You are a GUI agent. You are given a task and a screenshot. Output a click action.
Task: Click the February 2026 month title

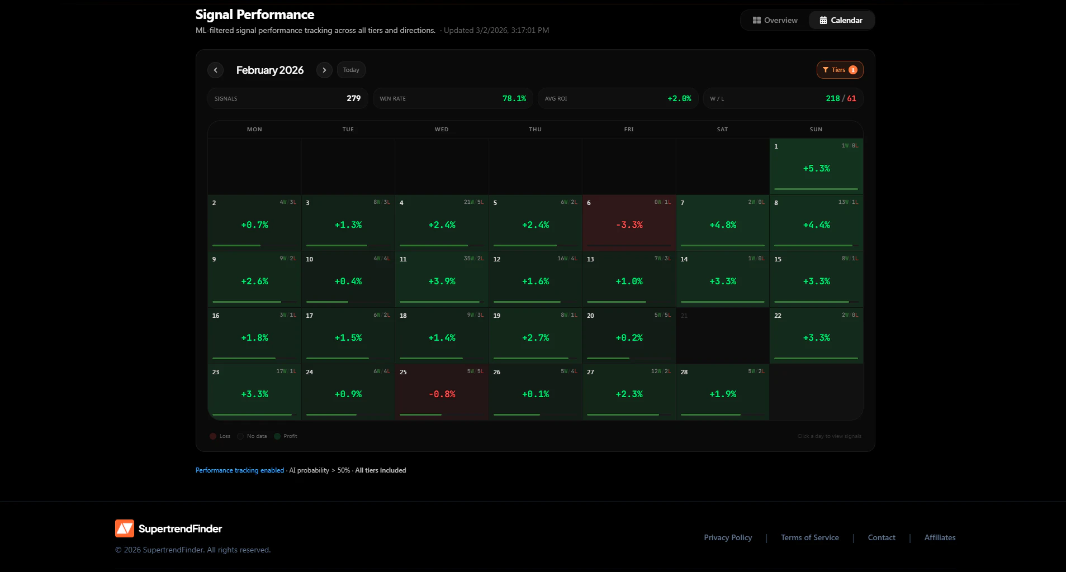click(x=270, y=70)
